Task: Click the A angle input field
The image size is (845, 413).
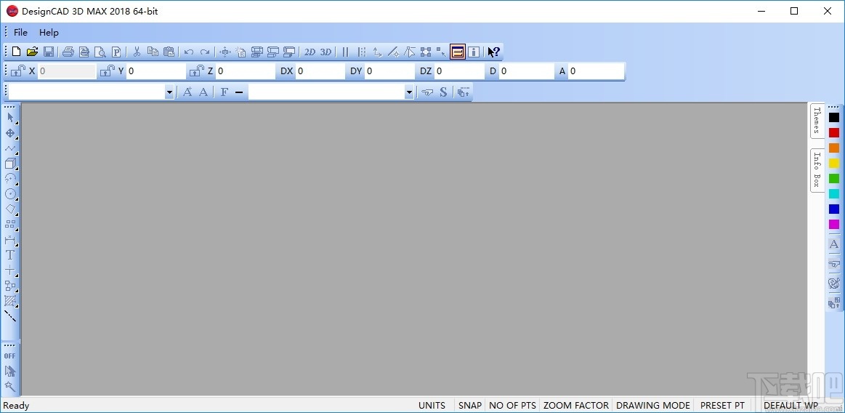Action: point(596,71)
